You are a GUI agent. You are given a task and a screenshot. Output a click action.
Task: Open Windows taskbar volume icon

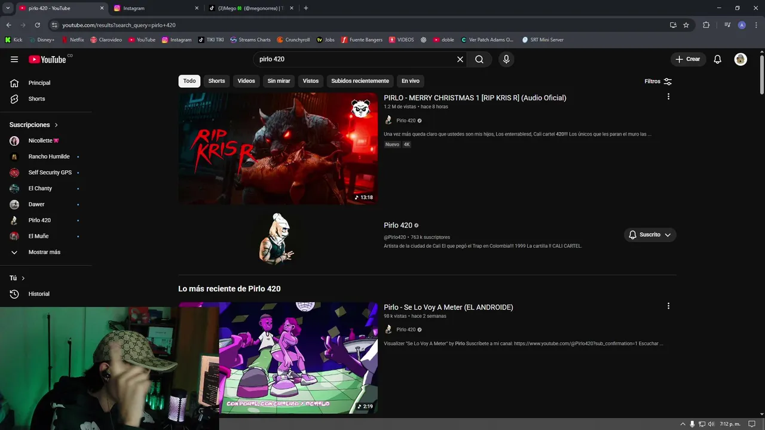[x=711, y=424]
